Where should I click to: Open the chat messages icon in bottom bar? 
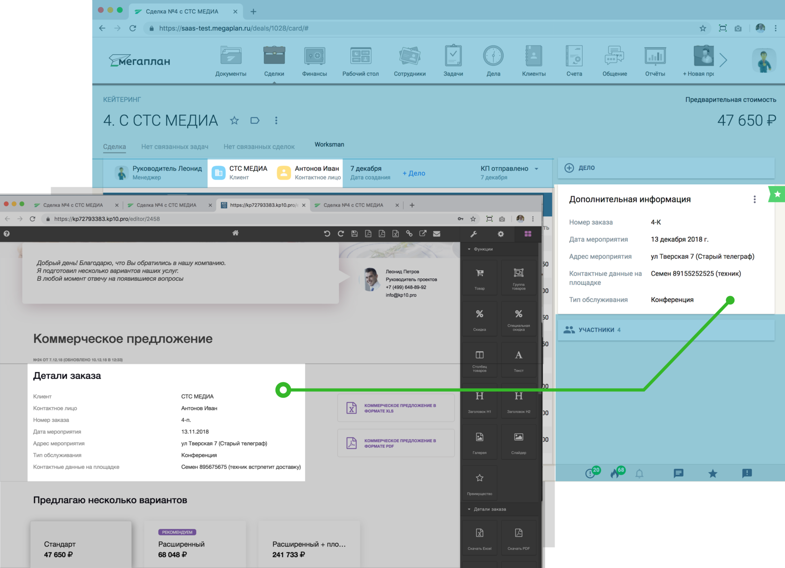point(678,474)
